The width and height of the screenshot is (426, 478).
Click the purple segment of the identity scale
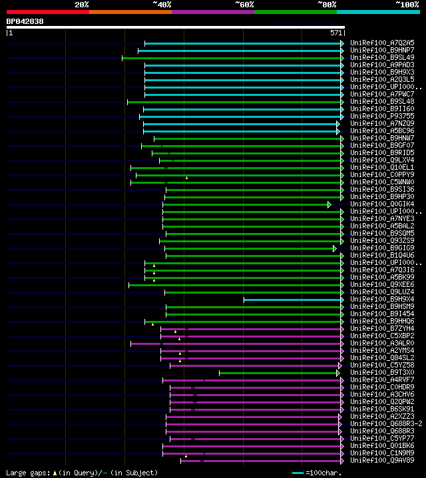click(x=213, y=12)
